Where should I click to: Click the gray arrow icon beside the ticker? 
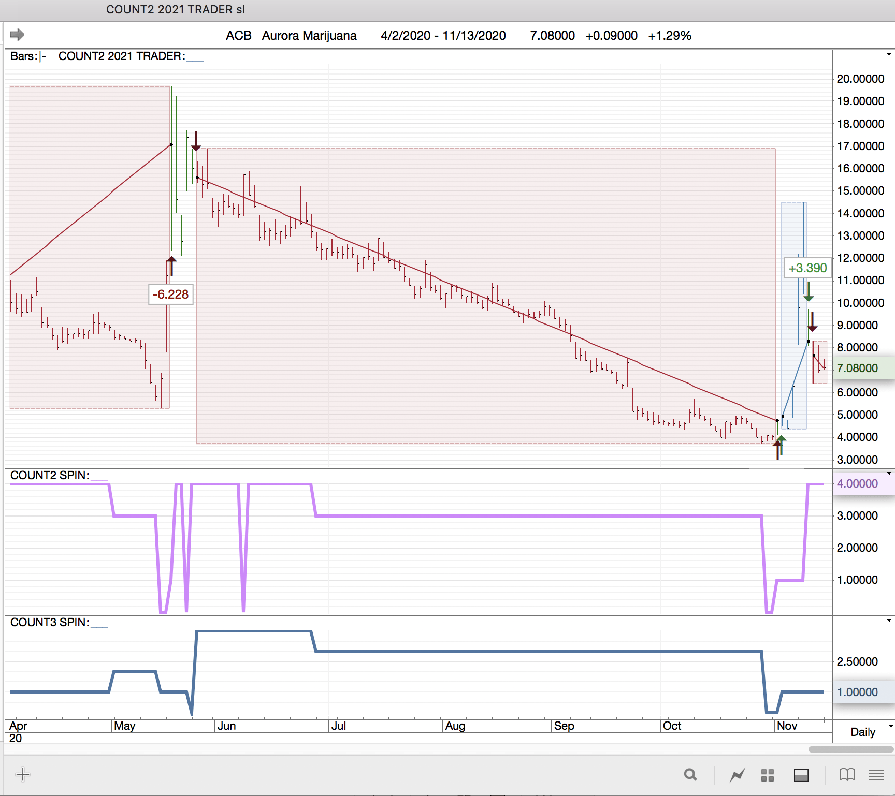17,35
